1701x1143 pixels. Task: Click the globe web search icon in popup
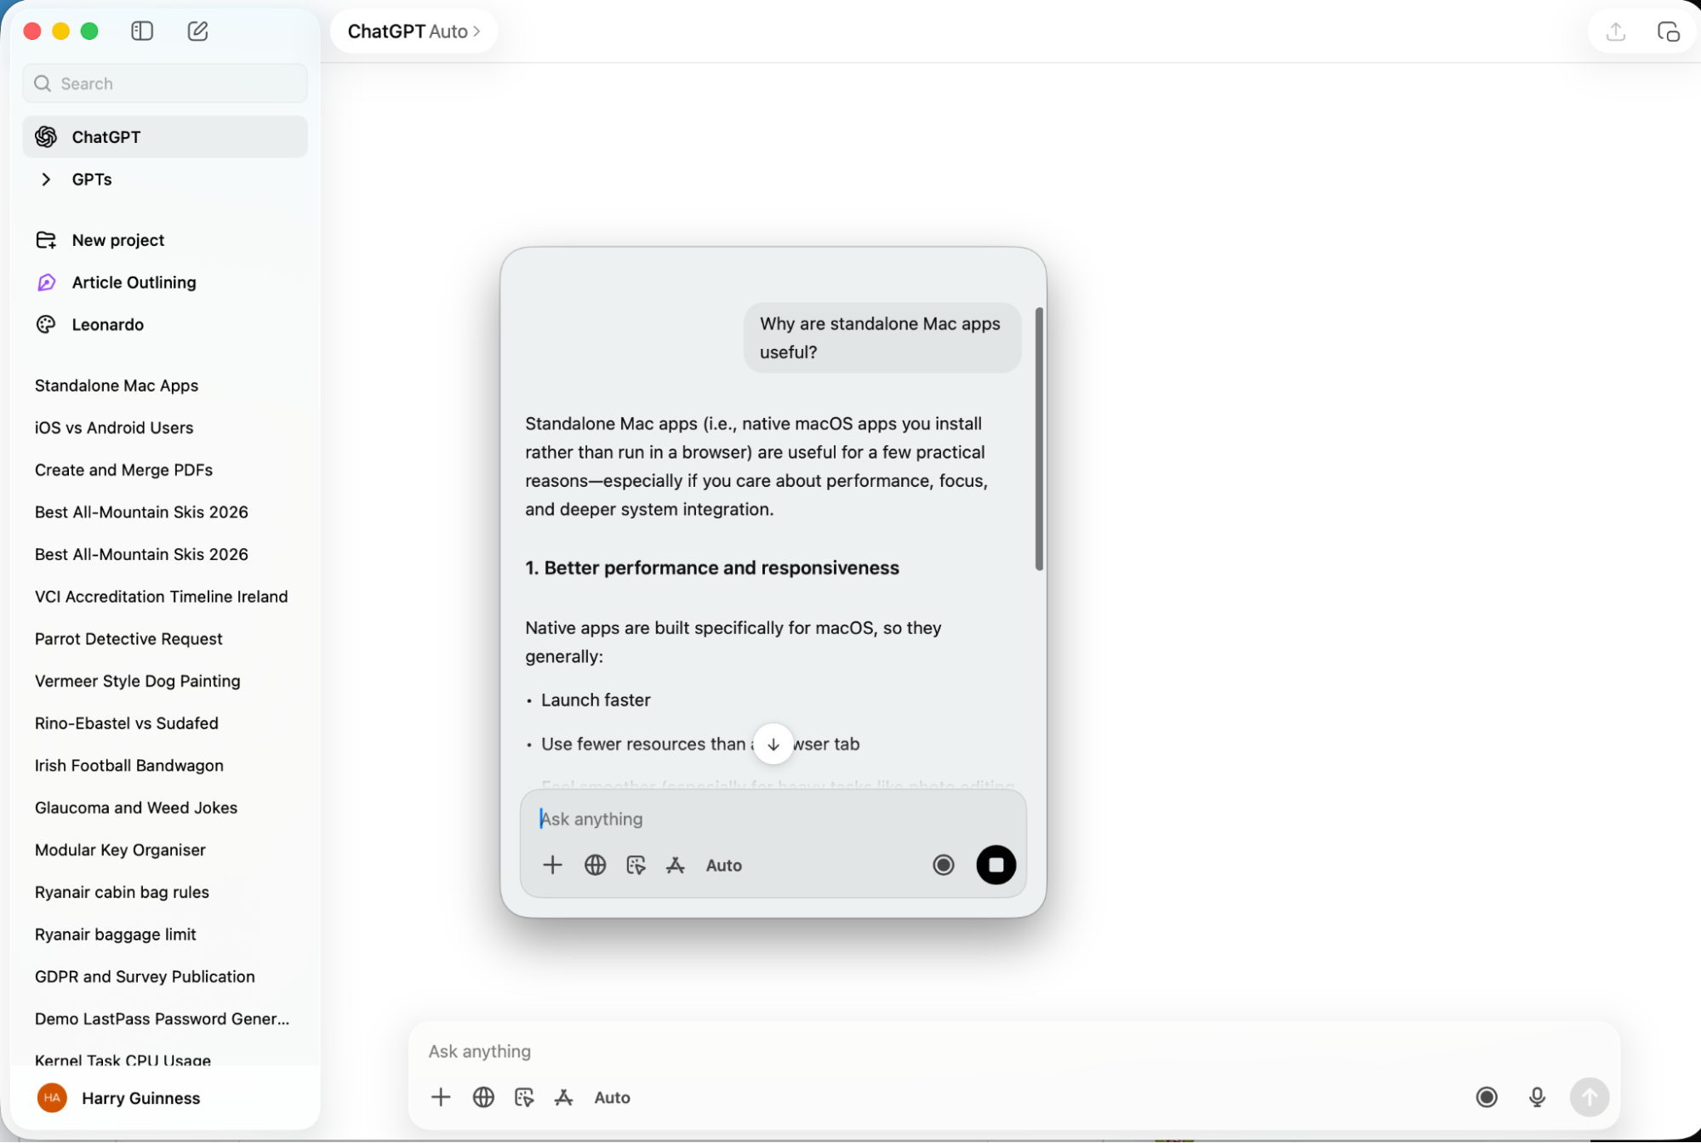595,865
